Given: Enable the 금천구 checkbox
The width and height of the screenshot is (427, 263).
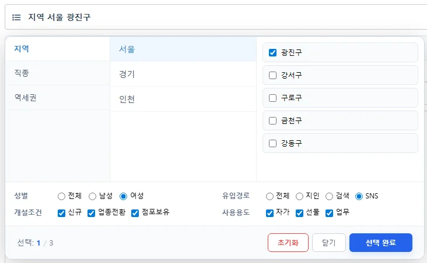Looking at the screenshot, I should [272, 120].
